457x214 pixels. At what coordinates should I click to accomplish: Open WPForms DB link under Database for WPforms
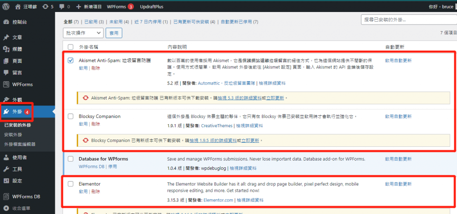pos(91,167)
